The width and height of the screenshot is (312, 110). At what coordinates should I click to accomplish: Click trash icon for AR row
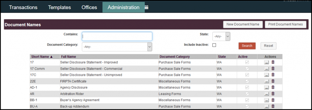point(273,94)
